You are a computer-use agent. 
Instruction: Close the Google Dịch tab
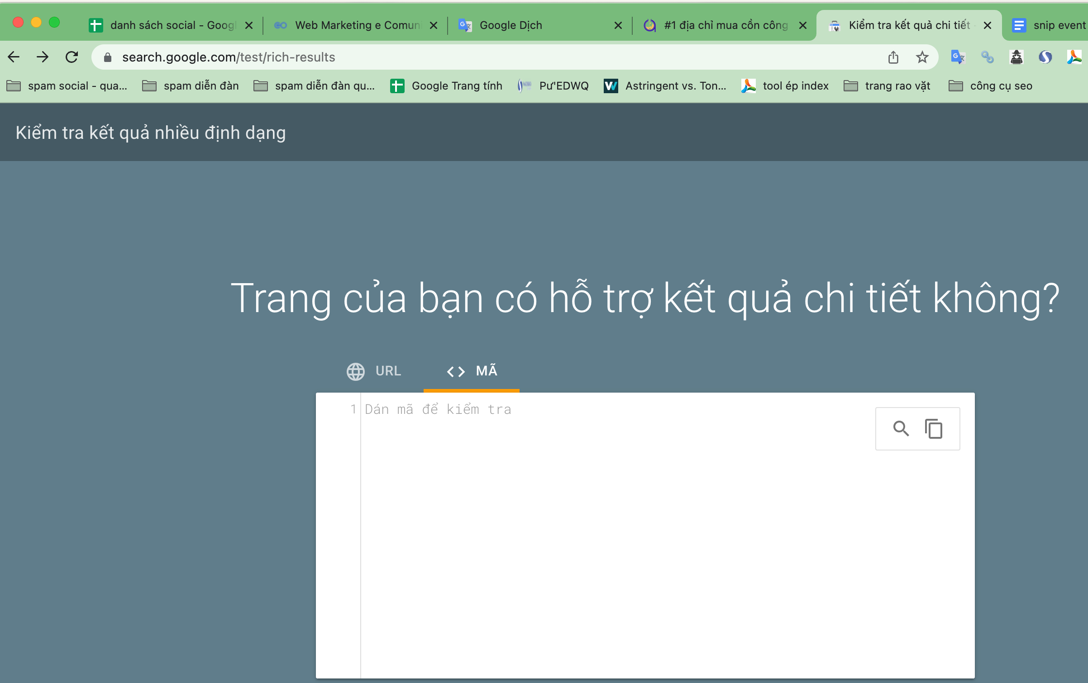point(618,25)
